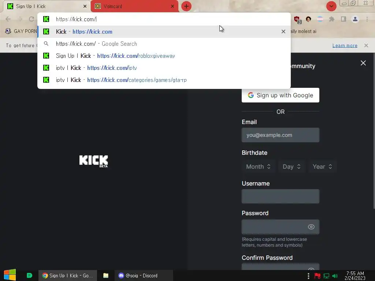This screenshot has width=375, height=281.
Task: Choose the 'https://kick.com/ - Google Search' suggestion
Action: pyautogui.click(x=164, y=44)
